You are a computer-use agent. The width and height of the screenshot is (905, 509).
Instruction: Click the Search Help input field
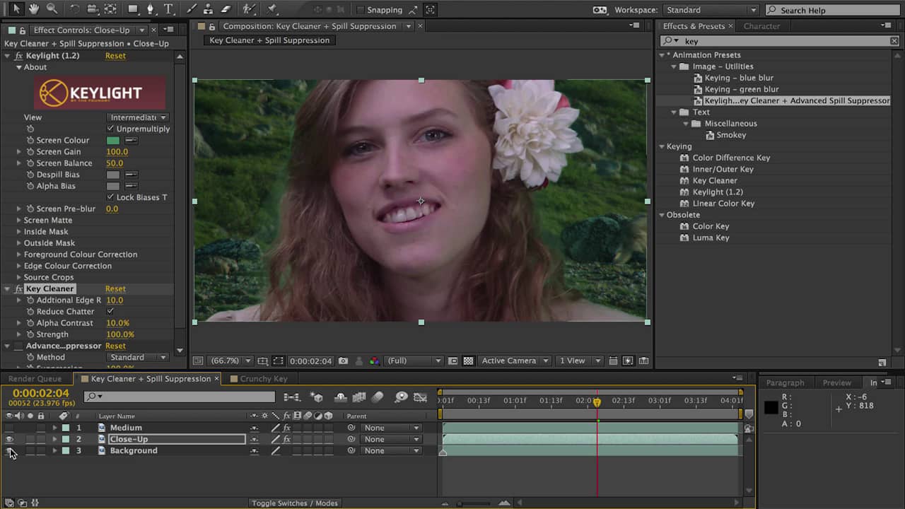click(x=833, y=10)
